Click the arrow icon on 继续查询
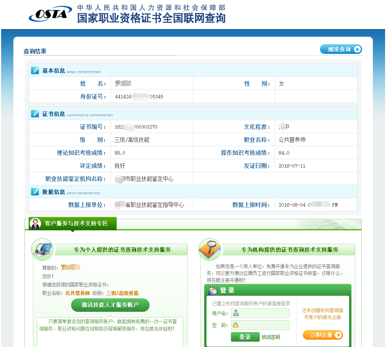Image resolution: width=387 pixels, height=347 pixels. pyautogui.click(x=357, y=49)
